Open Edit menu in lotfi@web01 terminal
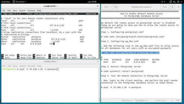184x104 pixels. [x=9, y=66]
